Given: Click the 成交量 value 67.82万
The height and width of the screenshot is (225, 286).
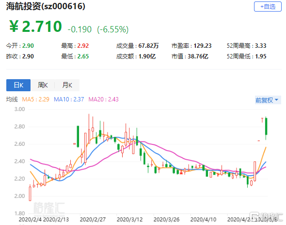Looking at the screenshot, I should tap(148, 45).
